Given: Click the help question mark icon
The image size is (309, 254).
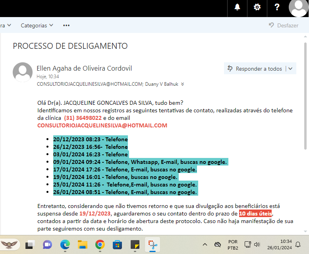Looking at the screenshot, I should [277, 8].
